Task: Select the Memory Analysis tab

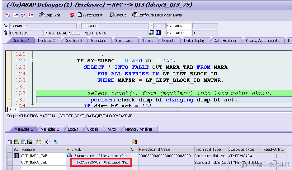Action: (139, 129)
